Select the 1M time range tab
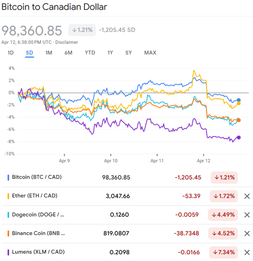 [49, 53]
